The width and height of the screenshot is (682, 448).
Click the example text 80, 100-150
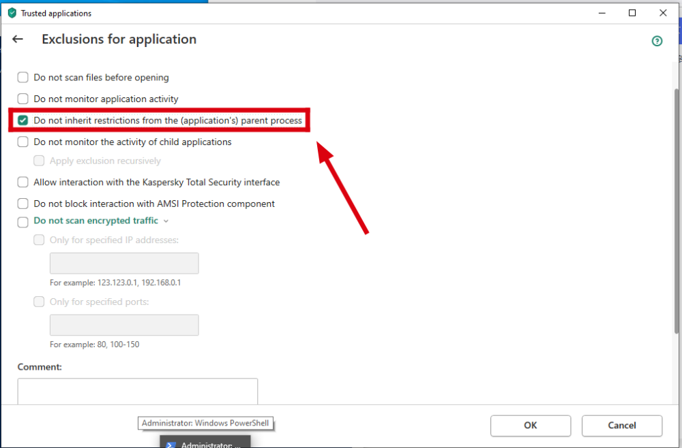[118, 345]
